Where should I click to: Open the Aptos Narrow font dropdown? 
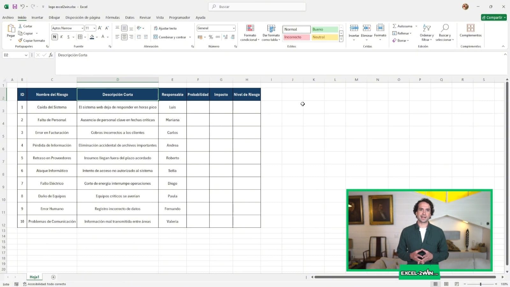pyautogui.click(x=82, y=28)
